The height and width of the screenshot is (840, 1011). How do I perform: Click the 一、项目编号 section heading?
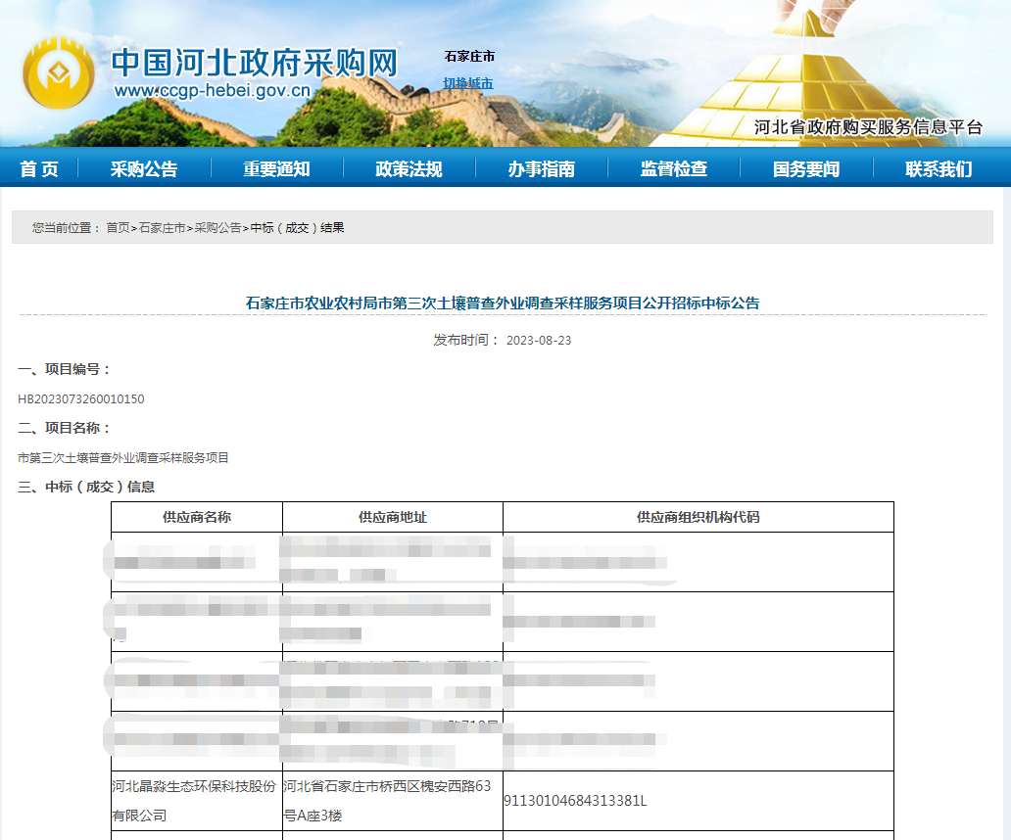[65, 369]
